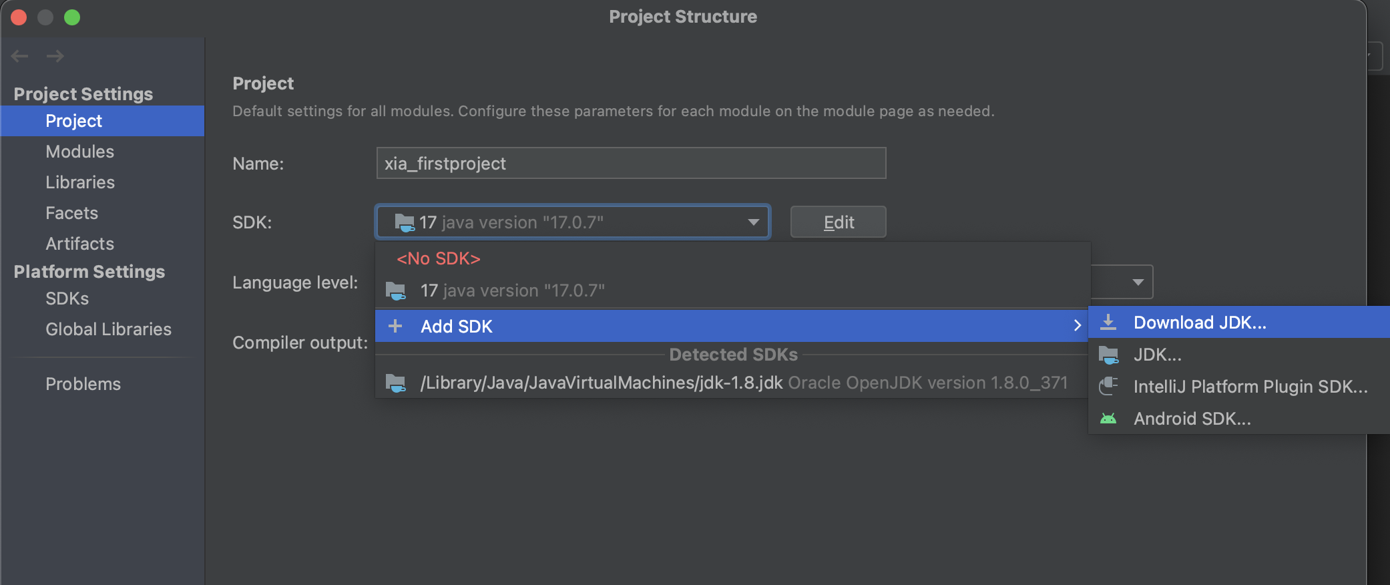Choose <No SDK> from the list

click(x=732, y=258)
